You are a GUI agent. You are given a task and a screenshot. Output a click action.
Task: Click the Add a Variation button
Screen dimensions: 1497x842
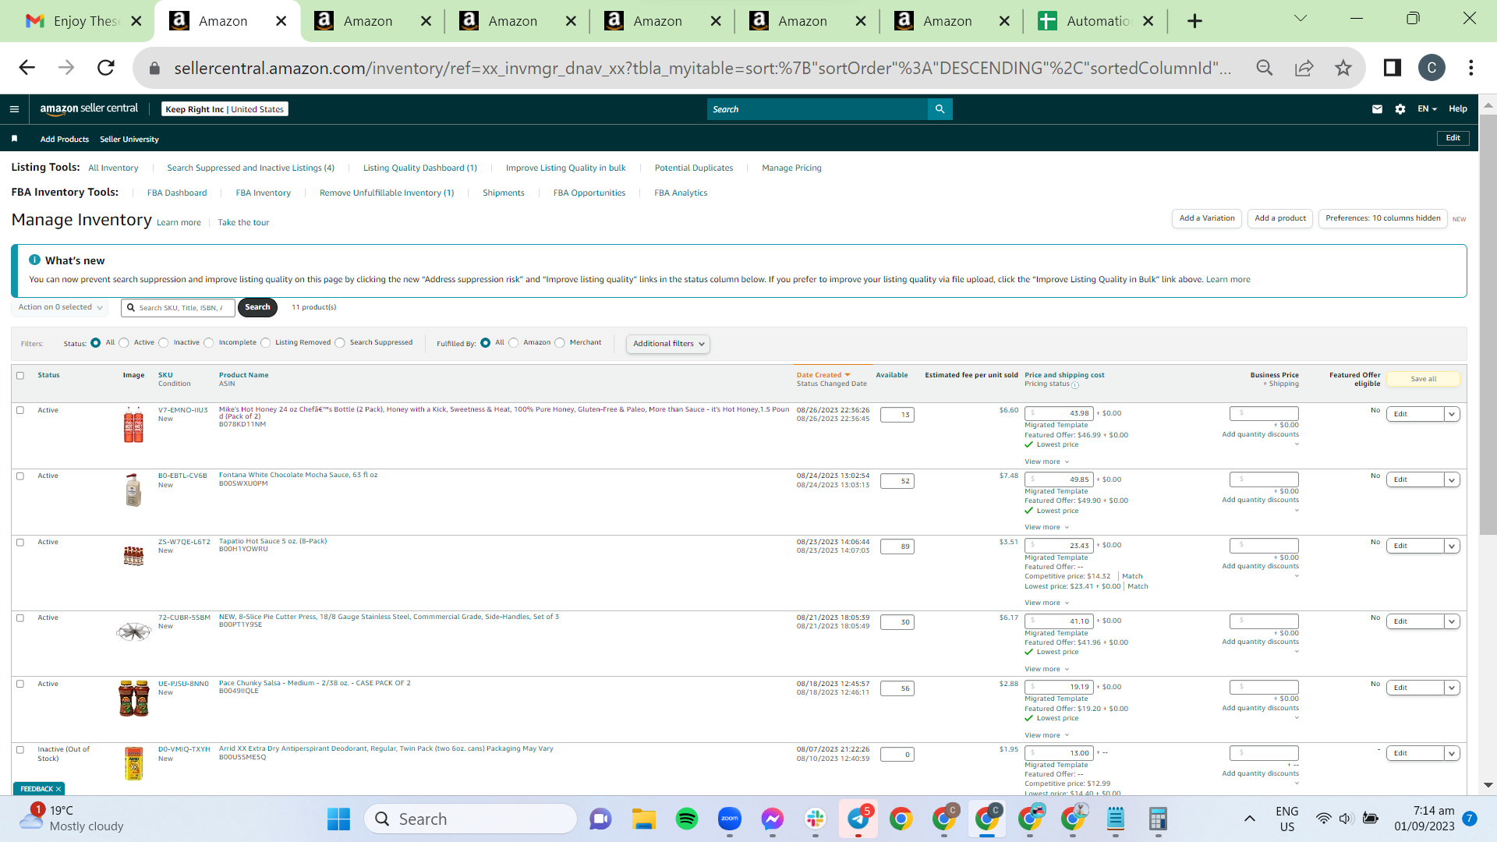(x=1207, y=218)
